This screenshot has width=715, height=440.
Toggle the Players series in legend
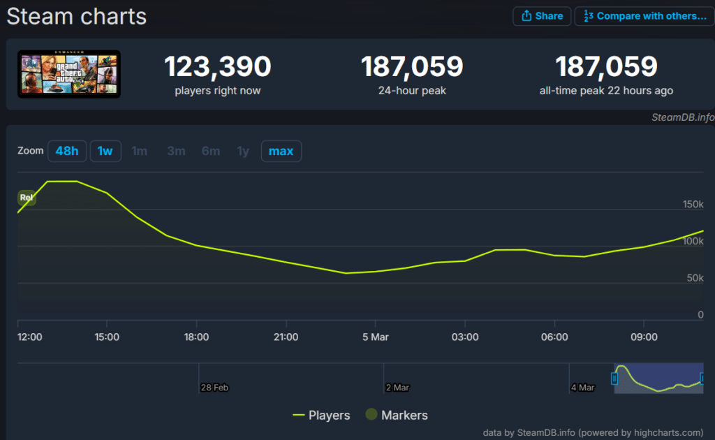pyautogui.click(x=321, y=416)
